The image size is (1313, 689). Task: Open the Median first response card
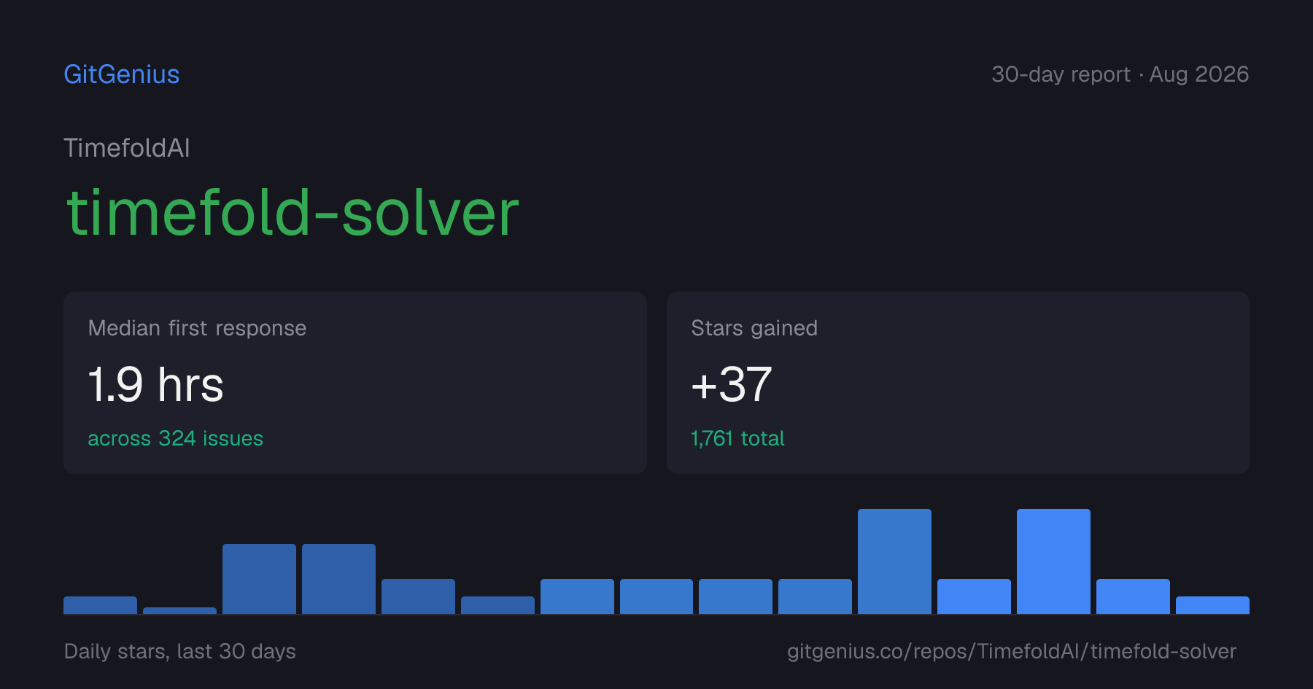click(x=355, y=383)
